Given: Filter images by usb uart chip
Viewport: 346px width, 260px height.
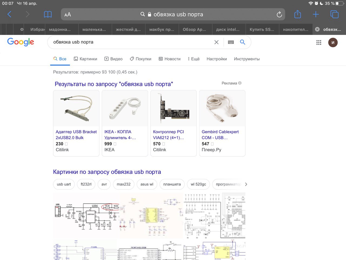Looking at the screenshot, I should pyautogui.click(x=64, y=184).
